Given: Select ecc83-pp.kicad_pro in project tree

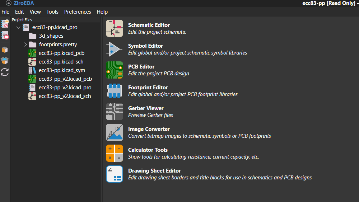Looking at the screenshot, I should (55, 27).
